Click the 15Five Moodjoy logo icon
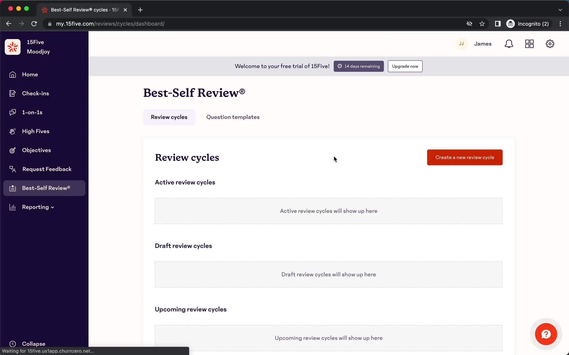The image size is (569, 355). pyautogui.click(x=13, y=47)
